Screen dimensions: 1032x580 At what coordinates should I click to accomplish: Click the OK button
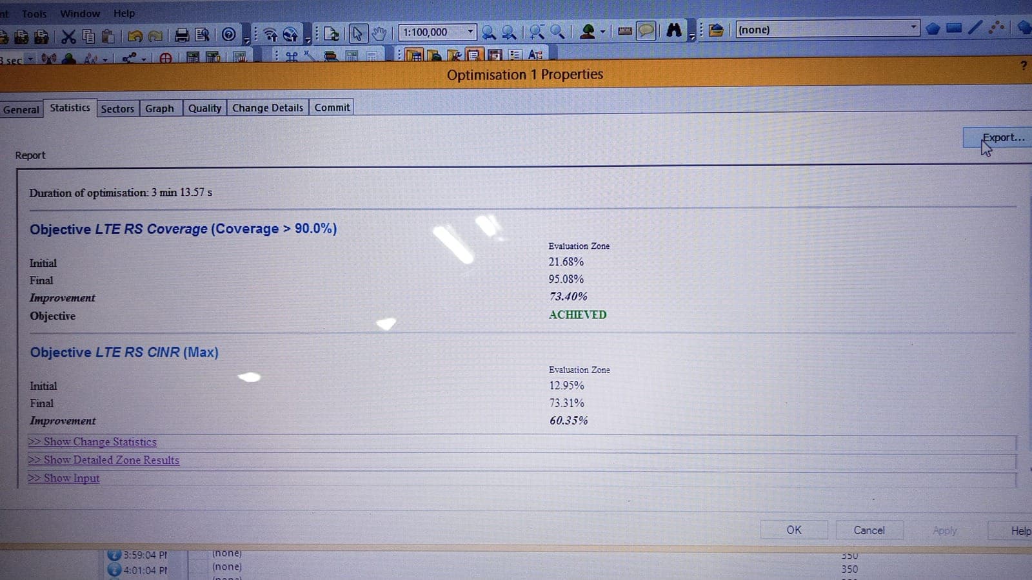tap(794, 530)
